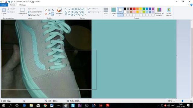The image size is (193, 108).
Task: Open the Windows Start menu
Action: tap(3, 105)
